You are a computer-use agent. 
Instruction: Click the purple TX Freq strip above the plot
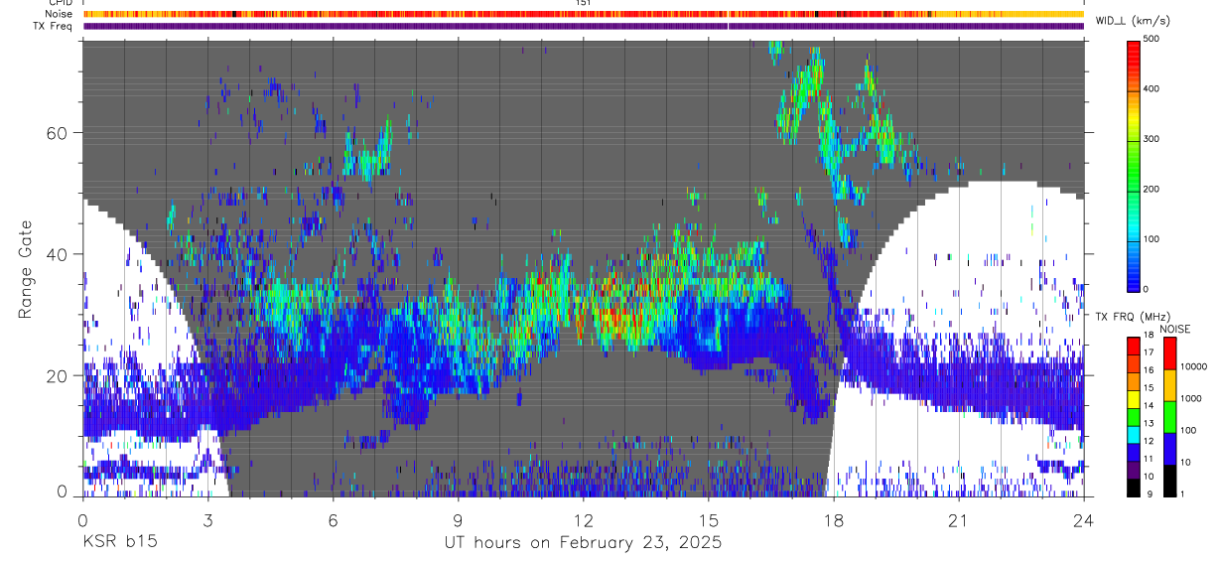(x=584, y=26)
